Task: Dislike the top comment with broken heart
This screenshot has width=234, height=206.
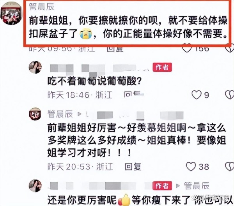Action: click(x=230, y=48)
